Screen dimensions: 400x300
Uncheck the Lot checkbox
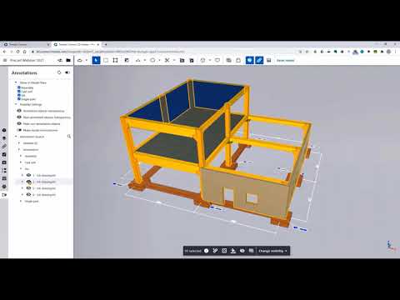(x=19, y=95)
